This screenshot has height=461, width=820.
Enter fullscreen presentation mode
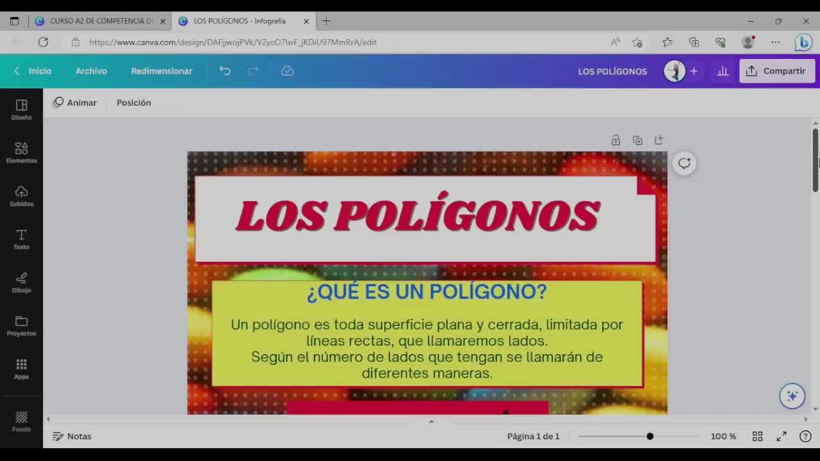(x=782, y=436)
